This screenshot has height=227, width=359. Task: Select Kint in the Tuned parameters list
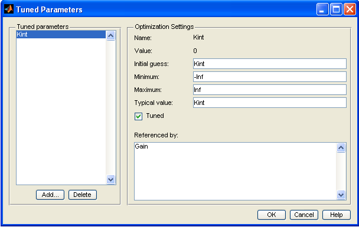[61, 35]
